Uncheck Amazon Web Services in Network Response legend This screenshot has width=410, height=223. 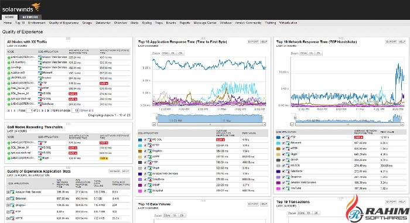(x=283, y=183)
